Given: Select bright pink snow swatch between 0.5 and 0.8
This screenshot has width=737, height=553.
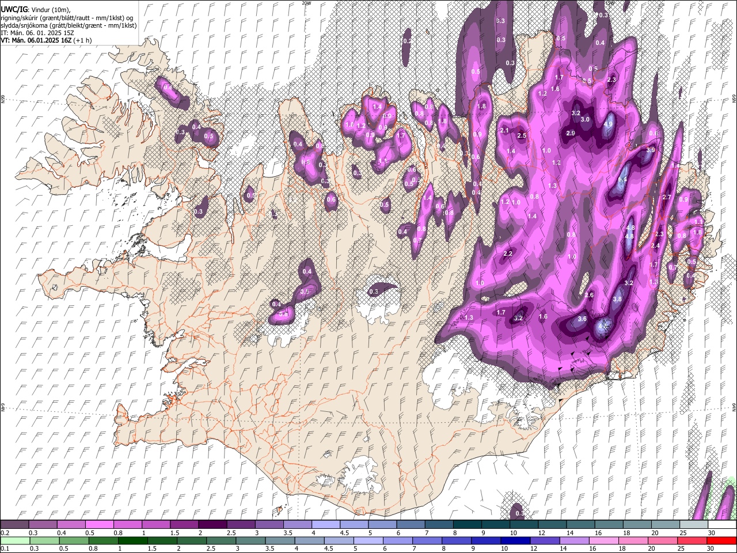Looking at the screenshot, I should tap(99, 525).
